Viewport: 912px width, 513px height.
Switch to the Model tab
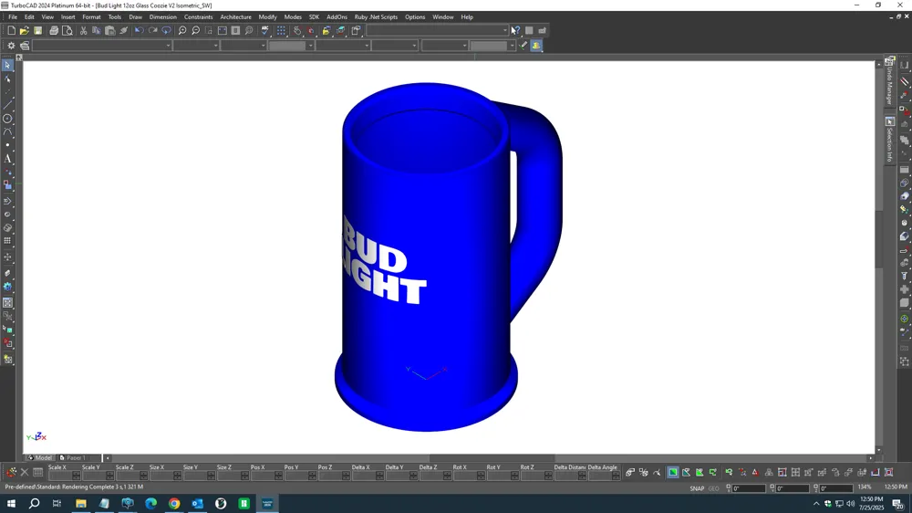click(x=40, y=457)
